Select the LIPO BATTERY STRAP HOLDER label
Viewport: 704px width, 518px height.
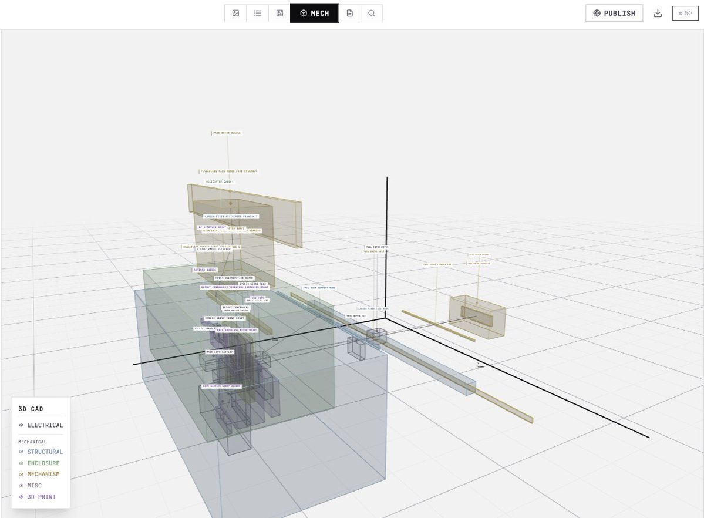(x=222, y=386)
